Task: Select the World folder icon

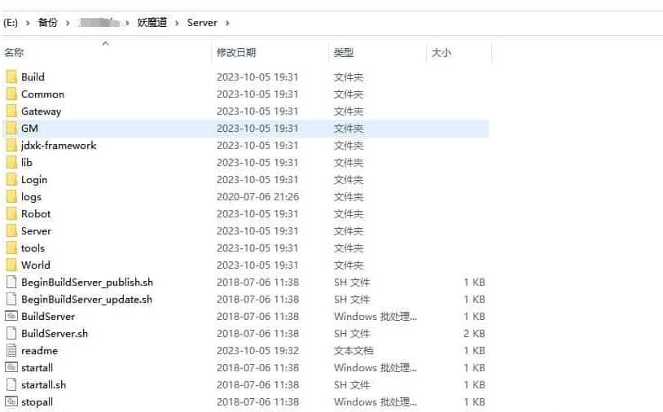Action: (x=12, y=265)
